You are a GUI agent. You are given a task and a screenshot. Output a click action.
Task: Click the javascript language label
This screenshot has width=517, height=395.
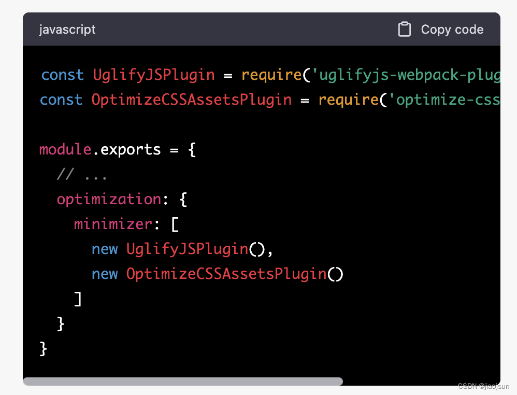point(67,30)
